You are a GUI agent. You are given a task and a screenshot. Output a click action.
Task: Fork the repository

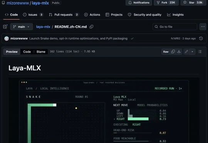point(166,3)
